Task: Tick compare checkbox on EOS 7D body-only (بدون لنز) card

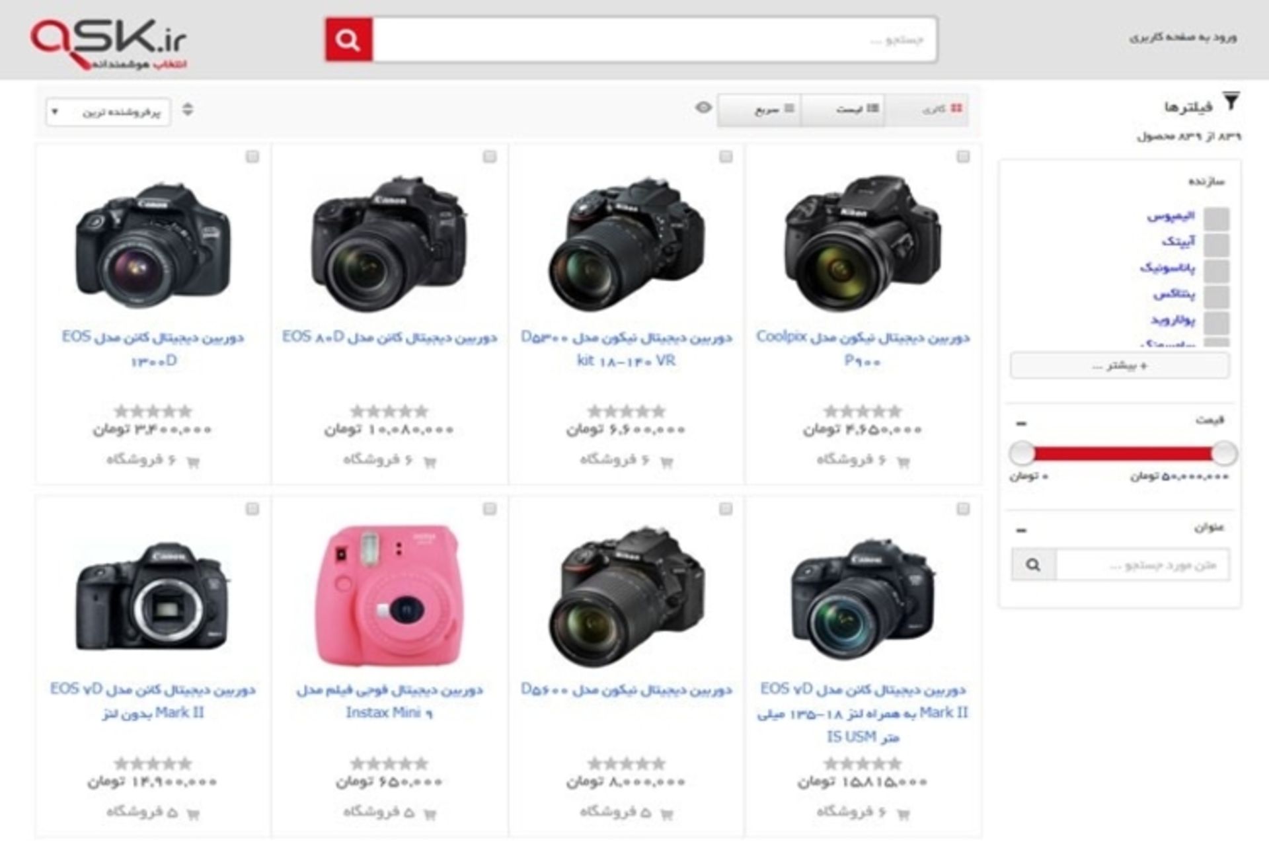Action: point(252,509)
